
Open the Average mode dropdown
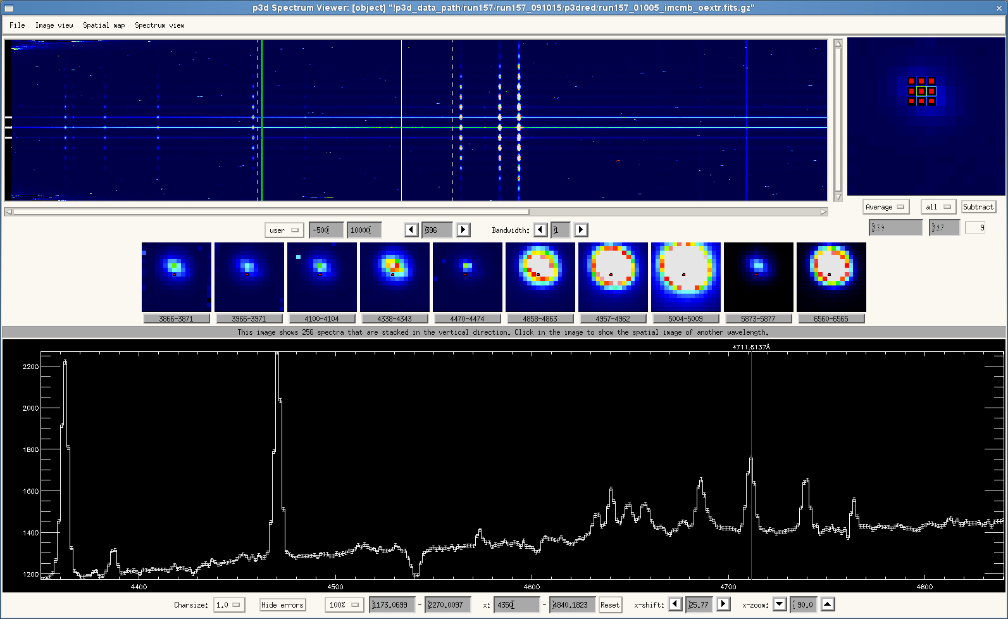tap(885, 207)
